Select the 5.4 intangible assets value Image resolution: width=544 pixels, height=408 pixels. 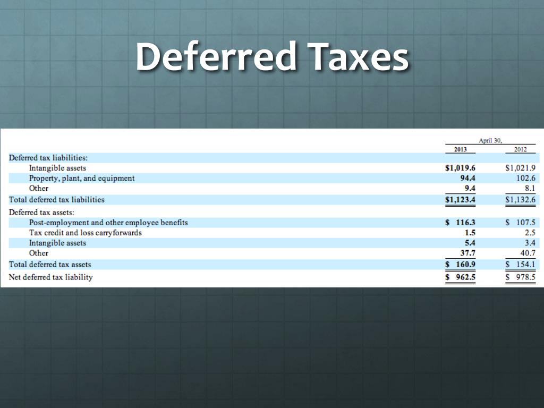470,243
